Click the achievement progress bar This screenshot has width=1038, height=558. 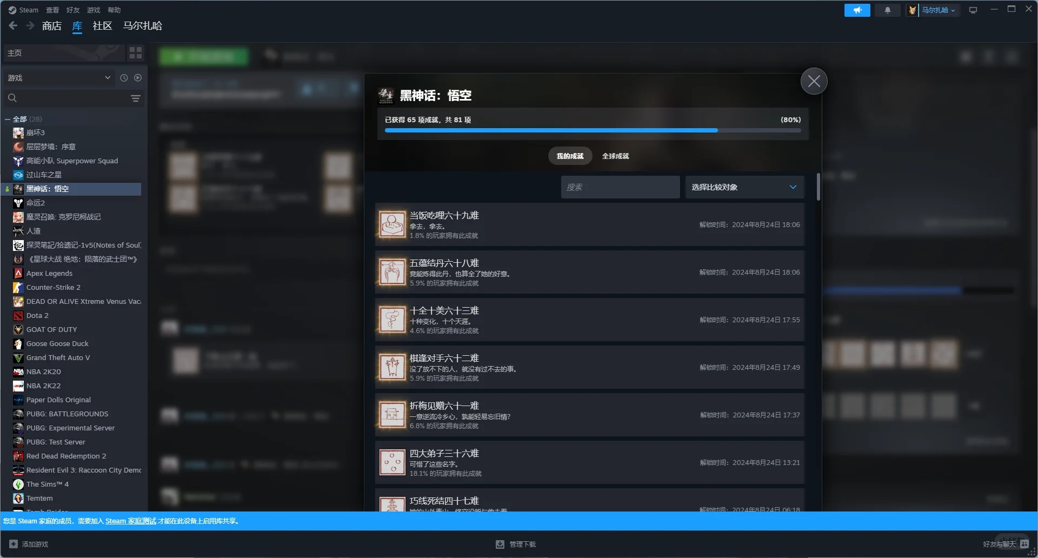coord(593,130)
